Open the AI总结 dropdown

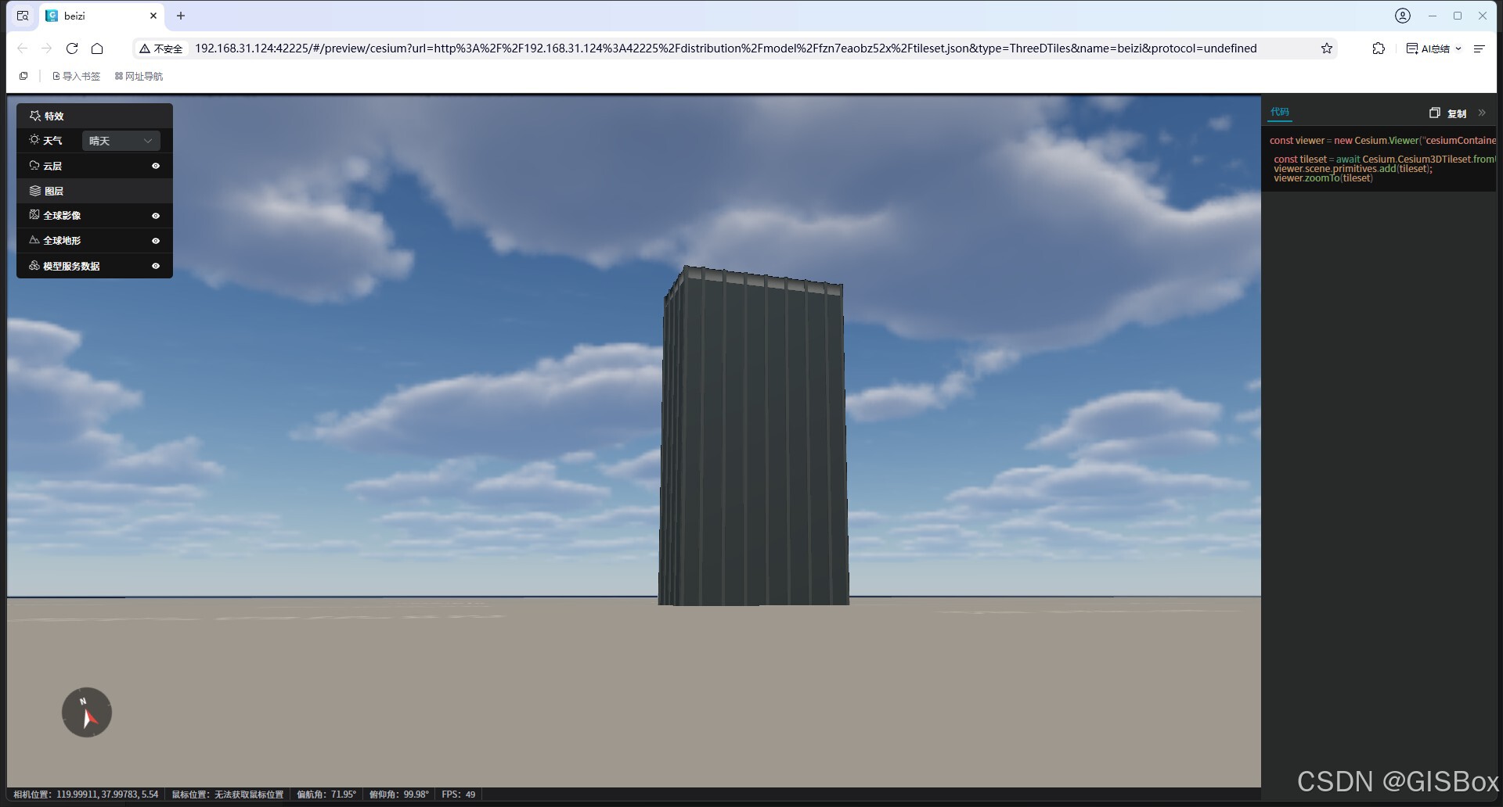coord(1434,48)
